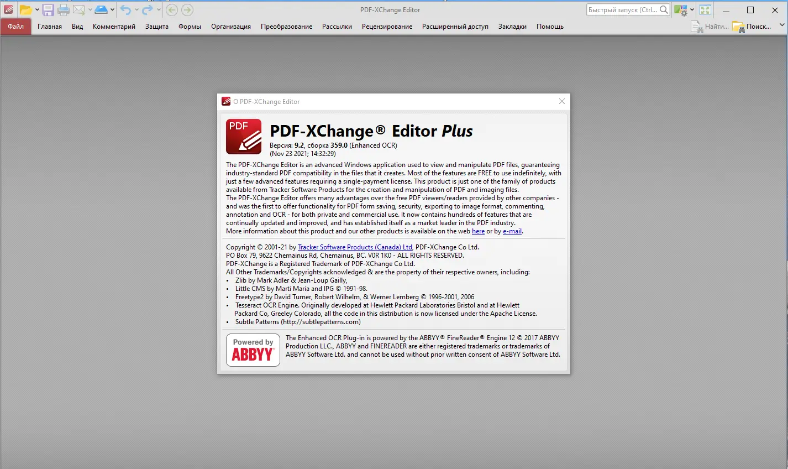Click the UI customization settings icon
The height and width of the screenshot is (469, 788).
coord(681,10)
